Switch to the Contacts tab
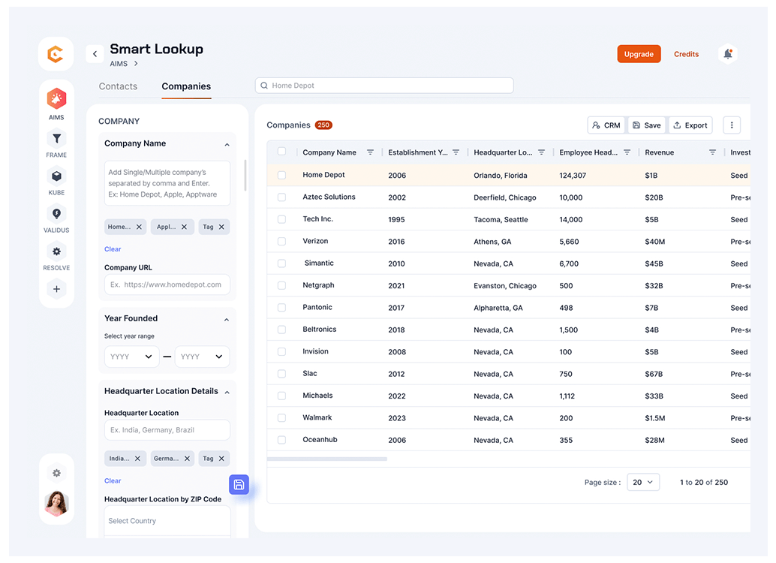The height and width of the screenshot is (563, 776). [x=118, y=86]
